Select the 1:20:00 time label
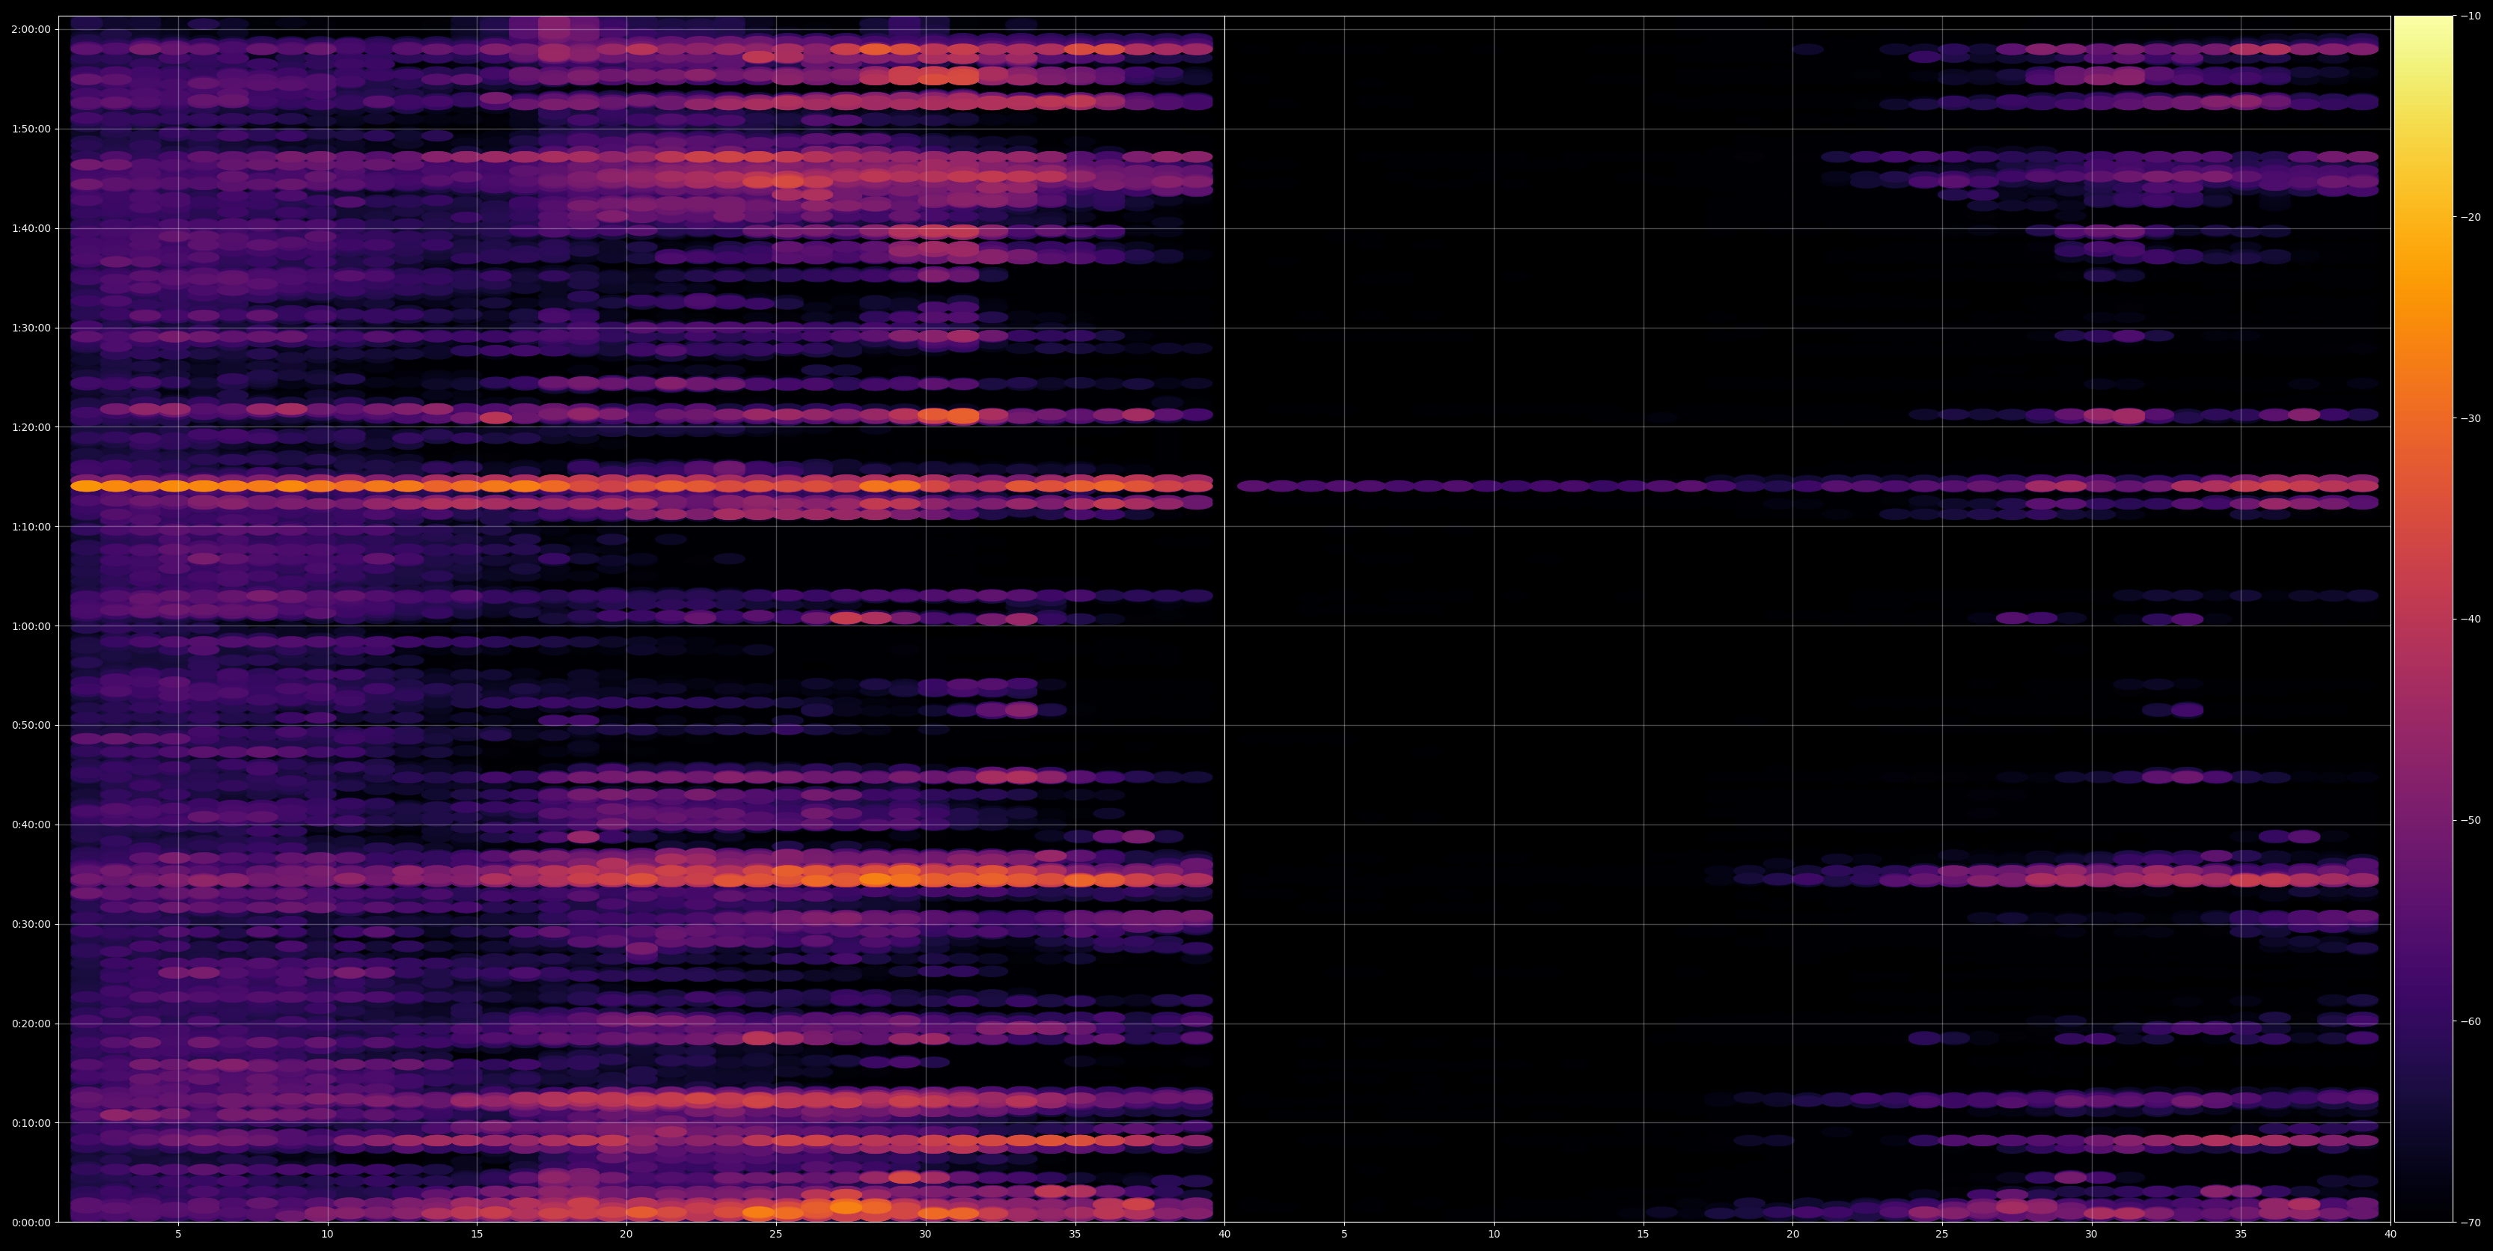The height and width of the screenshot is (1251, 2493). coord(30,426)
